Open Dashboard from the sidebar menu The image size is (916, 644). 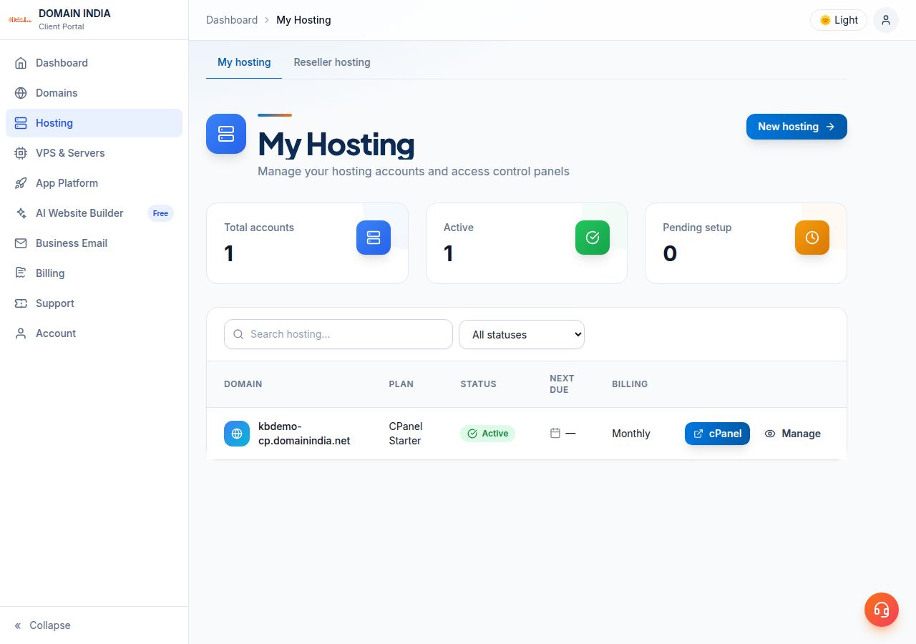[94, 63]
